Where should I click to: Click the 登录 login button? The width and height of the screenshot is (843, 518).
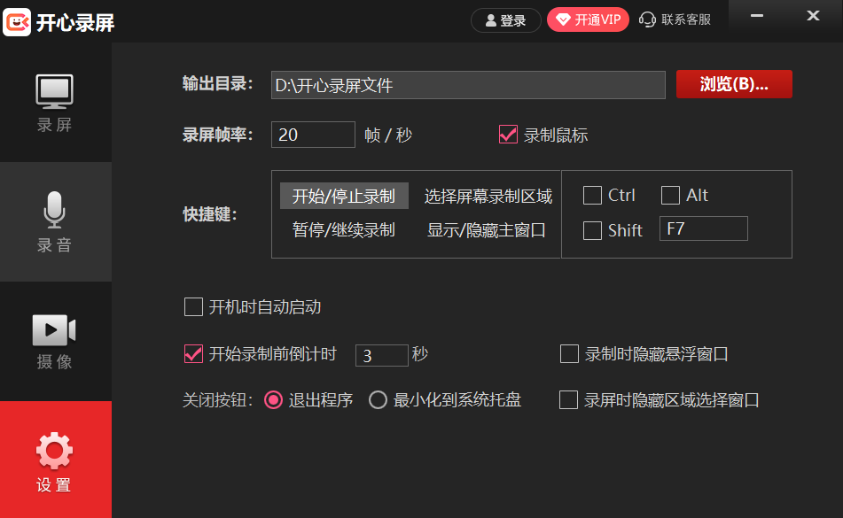click(x=505, y=19)
